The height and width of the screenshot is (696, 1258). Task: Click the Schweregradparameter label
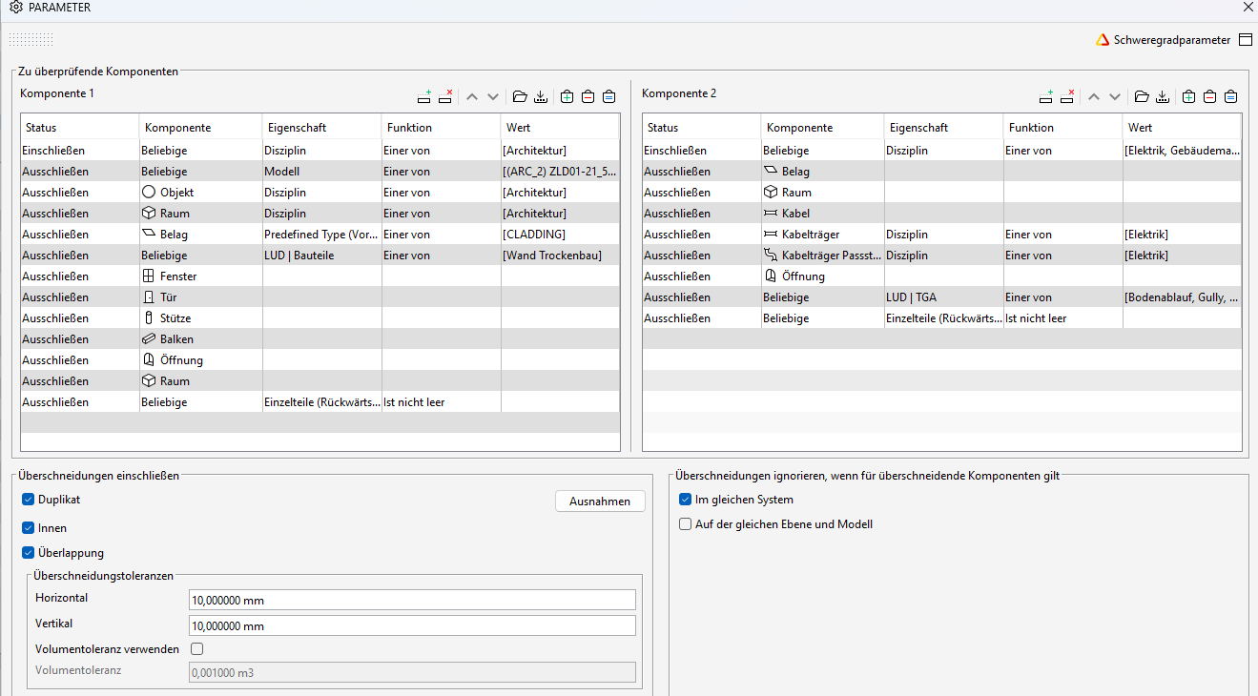1172,40
